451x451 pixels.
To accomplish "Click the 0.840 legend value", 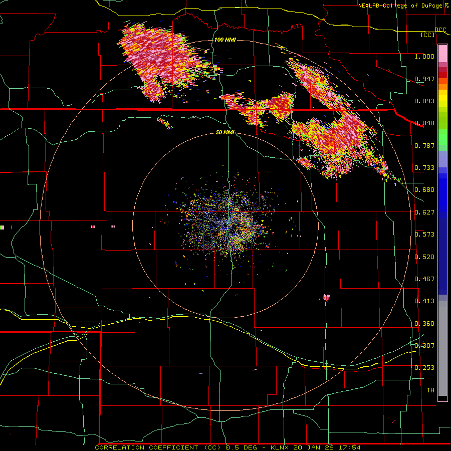I will tap(424, 123).
